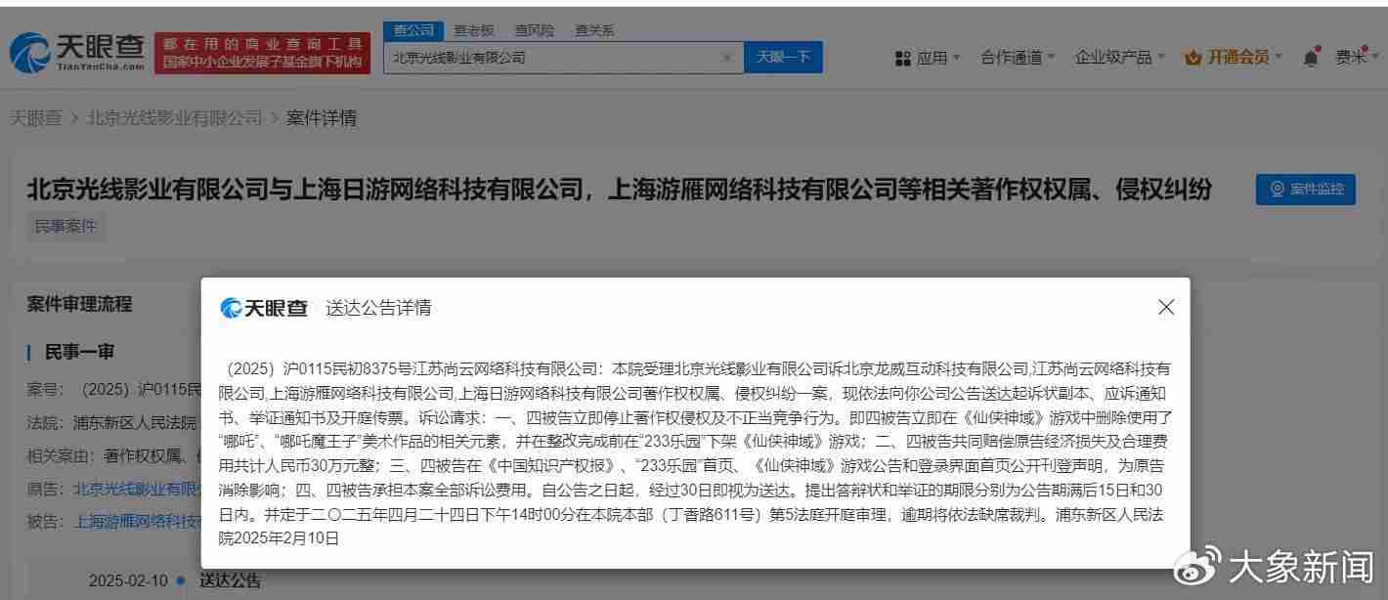1388x600 pixels.
Task: Switch to the 查关系 search tab
Action: pyautogui.click(x=594, y=31)
